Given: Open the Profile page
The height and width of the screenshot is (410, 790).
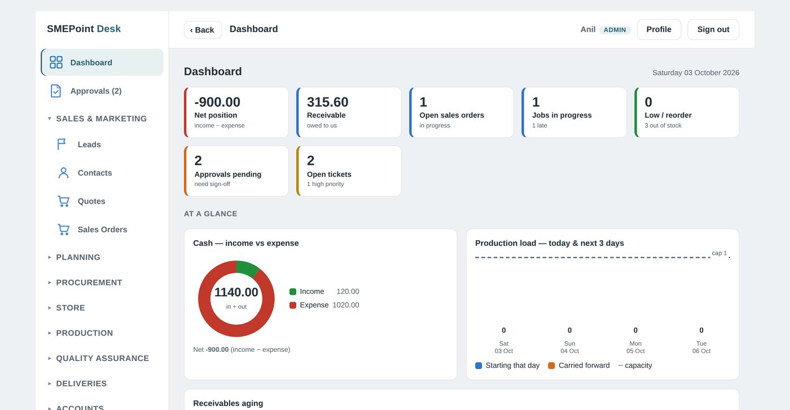Looking at the screenshot, I should pos(659,29).
